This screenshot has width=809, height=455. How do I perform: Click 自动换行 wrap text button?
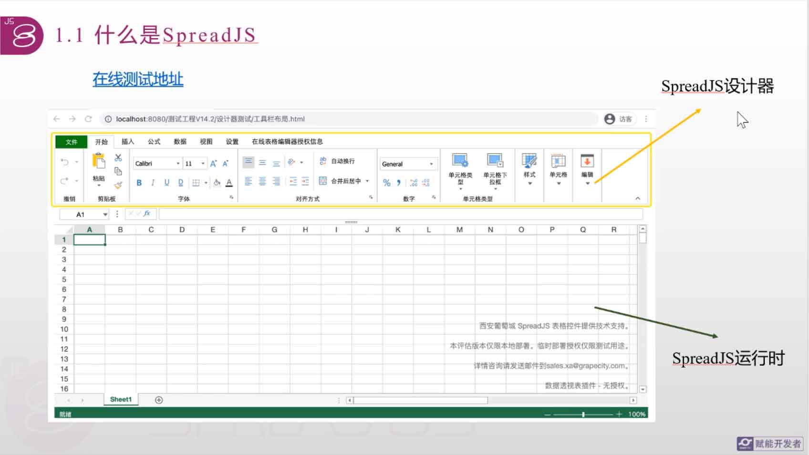point(337,161)
